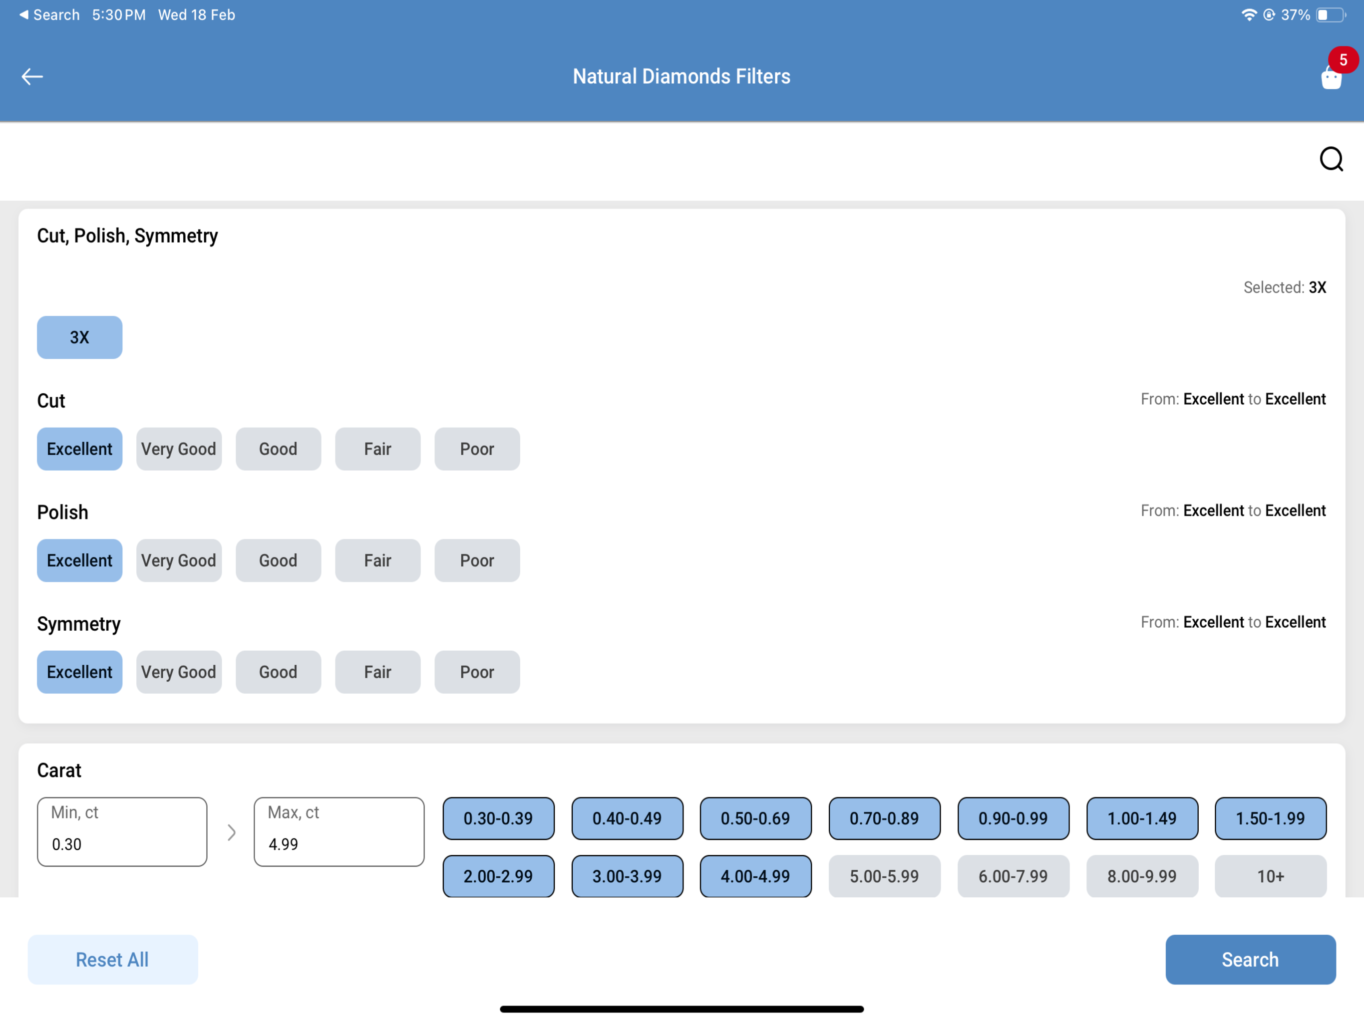Screen dimensions: 1364x1022
Task: Select Very Good under Polish
Action: 179,560
